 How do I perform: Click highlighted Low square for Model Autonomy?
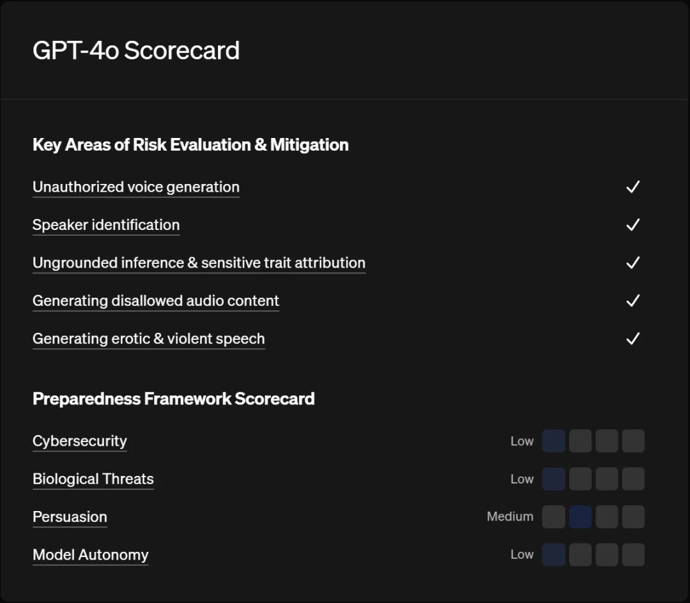coord(553,555)
